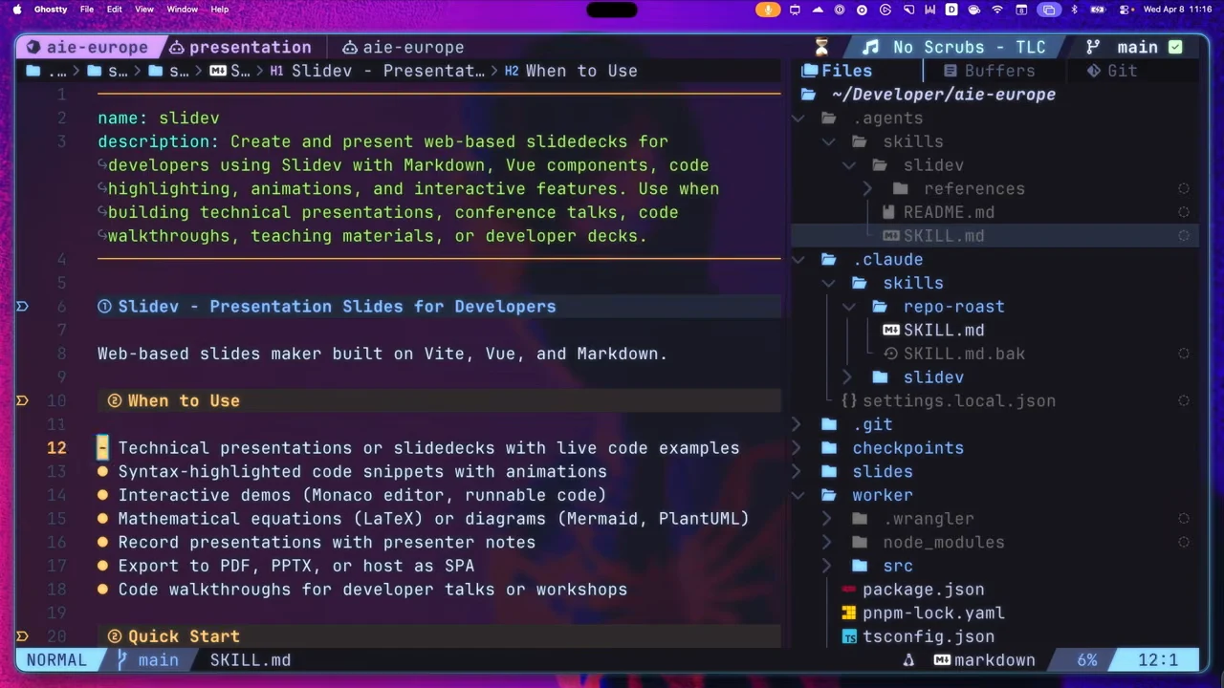
Task: Click SKILL.md filename in status line
Action: (251, 660)
